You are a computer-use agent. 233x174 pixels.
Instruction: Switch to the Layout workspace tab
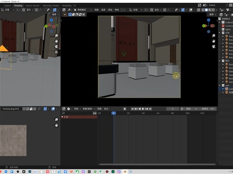[8, 5]
